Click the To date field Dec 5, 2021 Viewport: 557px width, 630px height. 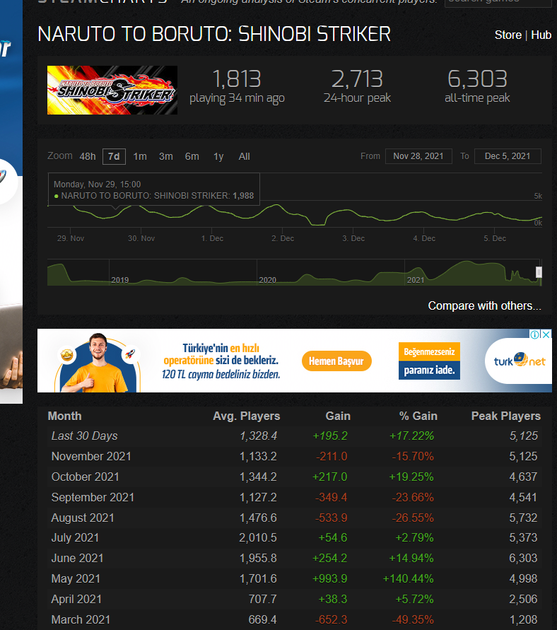[508, 156]
